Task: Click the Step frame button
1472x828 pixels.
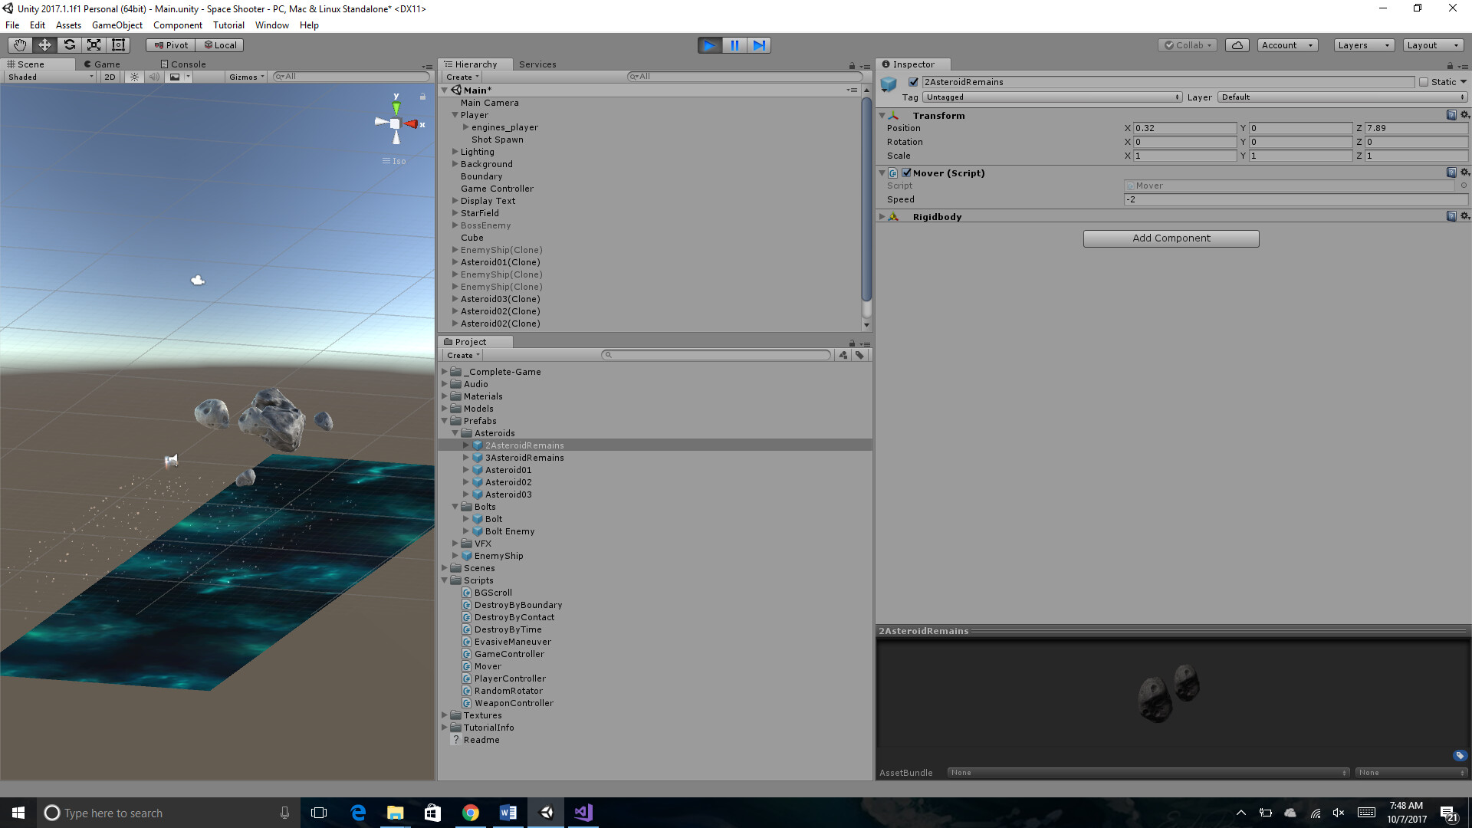Action: pyautogui.click(x=759, y=45)
